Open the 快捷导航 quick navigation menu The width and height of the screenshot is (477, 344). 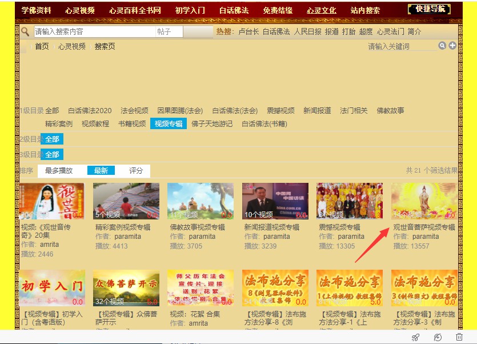tap(429, 9)
